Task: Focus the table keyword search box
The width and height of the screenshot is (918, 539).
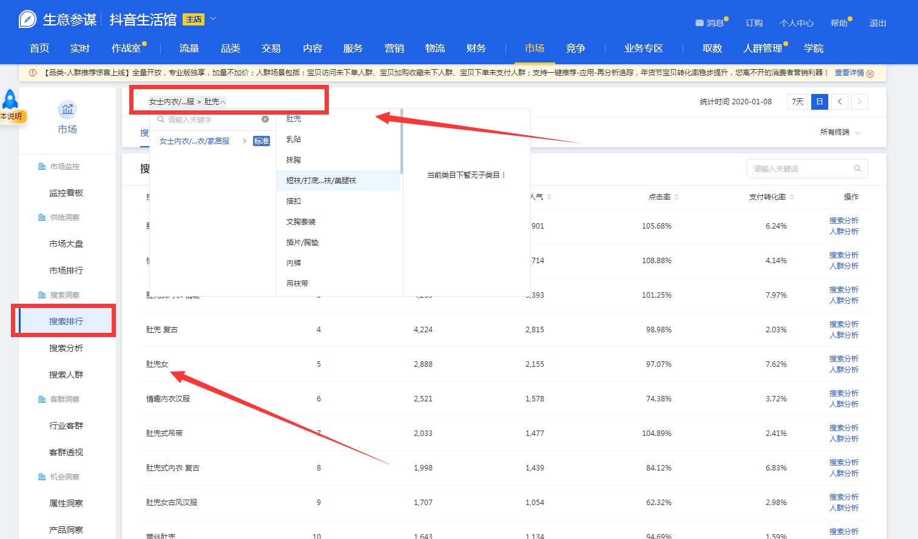Action: [x=807, y=169]
